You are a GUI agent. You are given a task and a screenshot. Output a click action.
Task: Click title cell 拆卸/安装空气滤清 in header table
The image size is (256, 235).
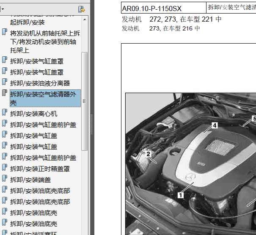tap(232, 8)
